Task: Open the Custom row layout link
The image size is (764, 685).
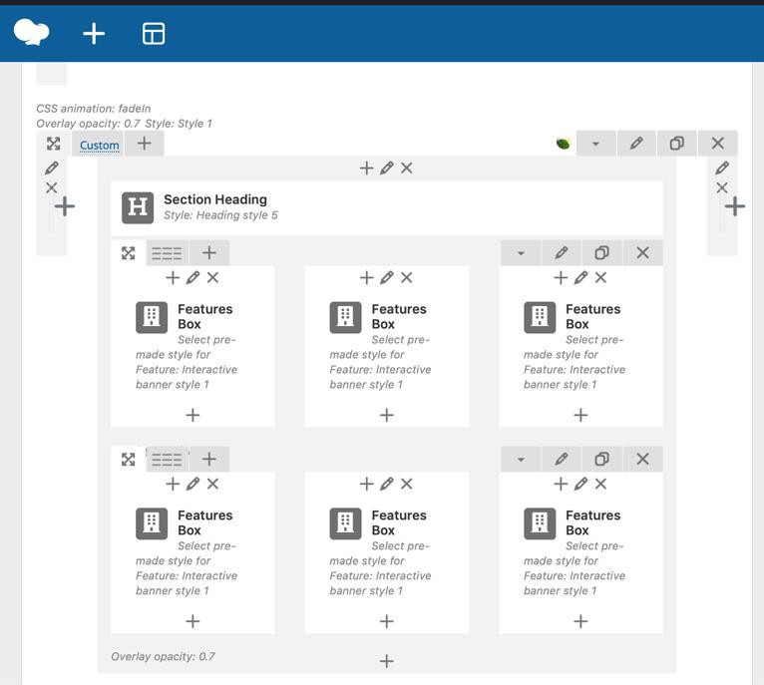Action: click(100, 146)
